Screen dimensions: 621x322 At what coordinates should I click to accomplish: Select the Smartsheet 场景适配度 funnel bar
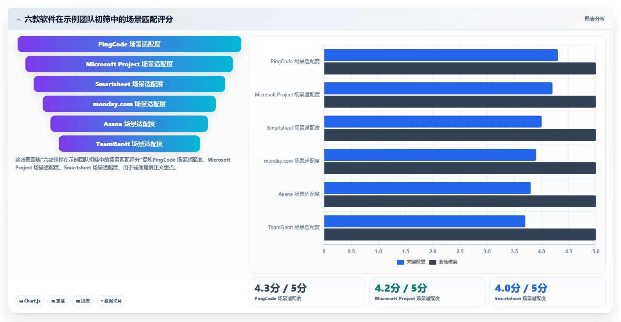[x=129, y=84]
